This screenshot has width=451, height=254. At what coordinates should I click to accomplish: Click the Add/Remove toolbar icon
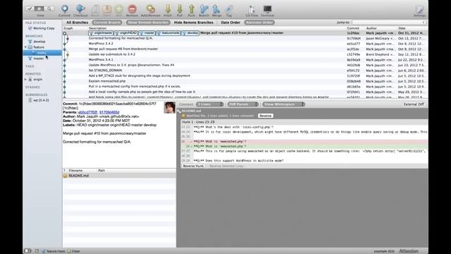150,9
